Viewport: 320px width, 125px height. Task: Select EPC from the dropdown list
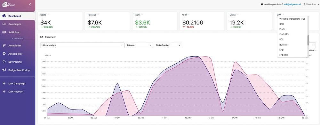tap(292, 50)
